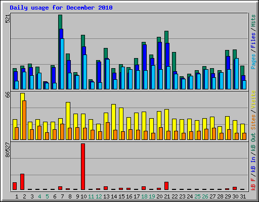The image size is (259, 202).
Task: Click day label '24' on the x-axis
Action: 190,196
